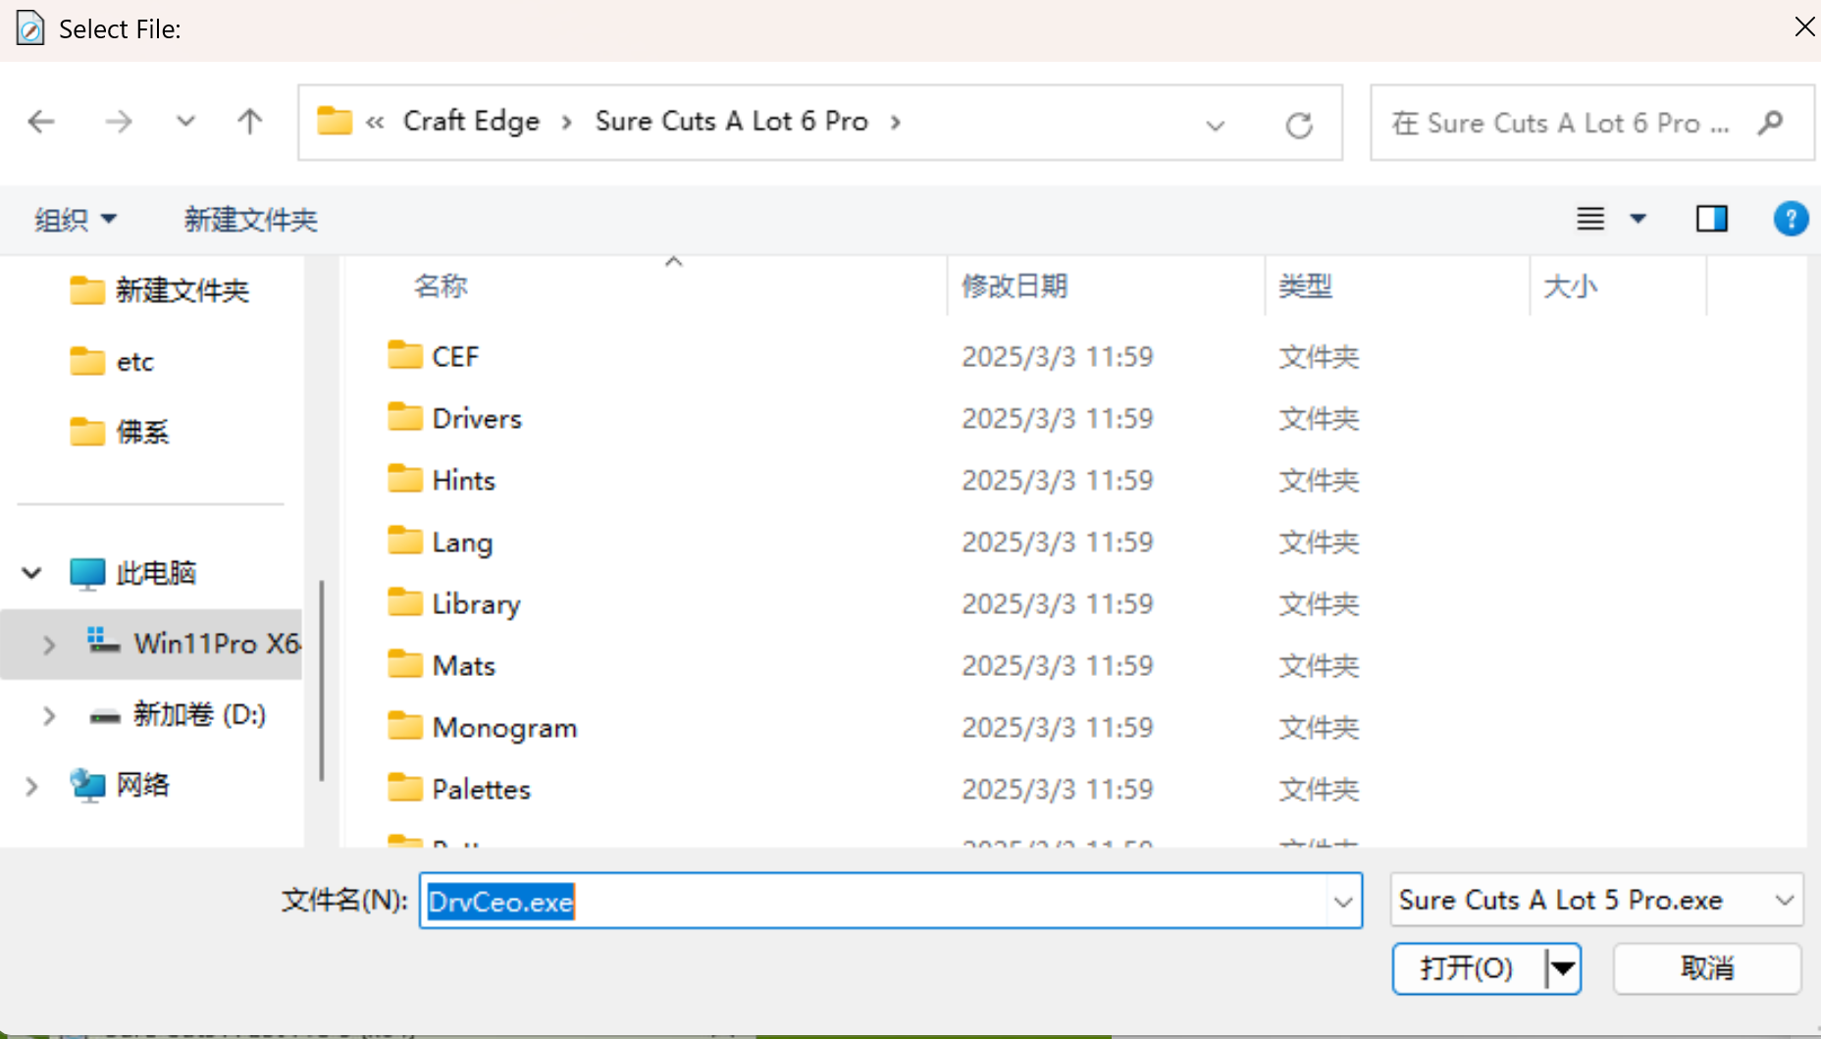Click the 取消 button
The height and width of the screenshot is (1039, 1821).
coord(1706,968)
